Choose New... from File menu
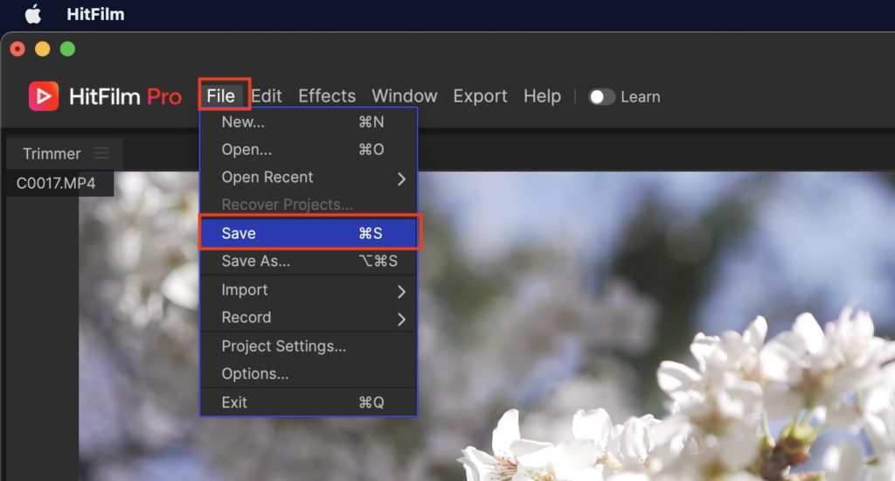Image resolution: width=895 pixels, height=481 pixels. pos(309,122)
